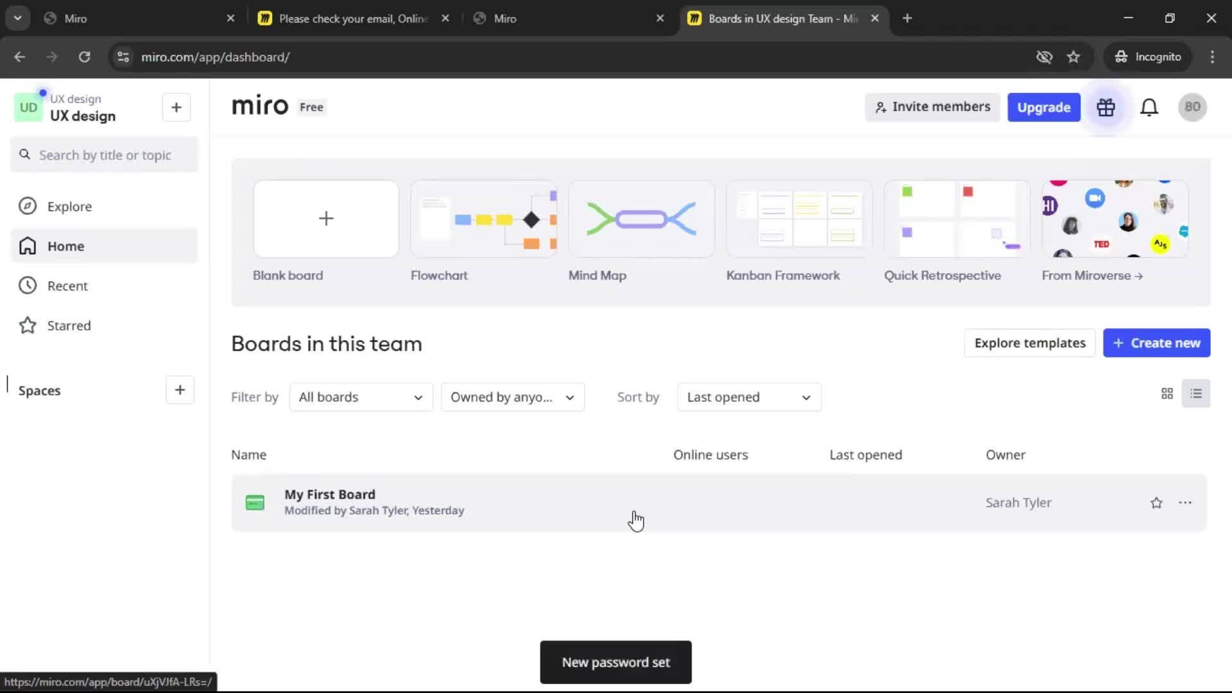
Task: Dismiss the New password set toast
Action: (x=615, y=662)
